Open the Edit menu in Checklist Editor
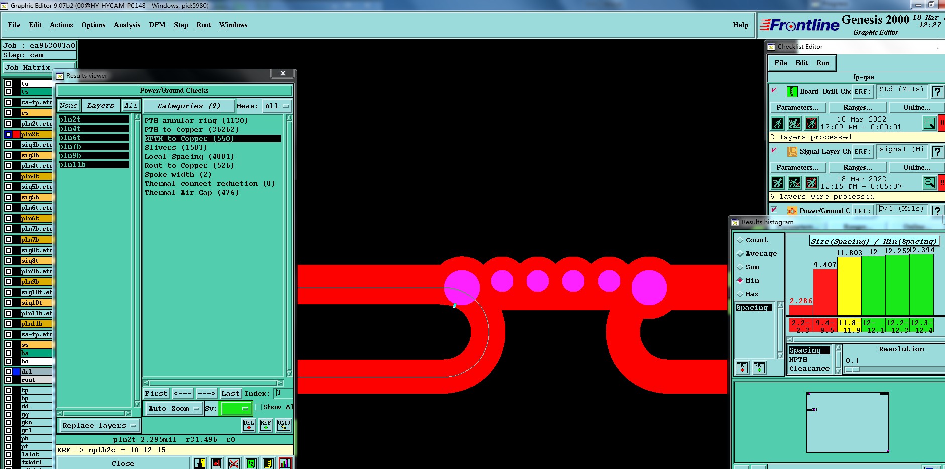 point(802,63)
